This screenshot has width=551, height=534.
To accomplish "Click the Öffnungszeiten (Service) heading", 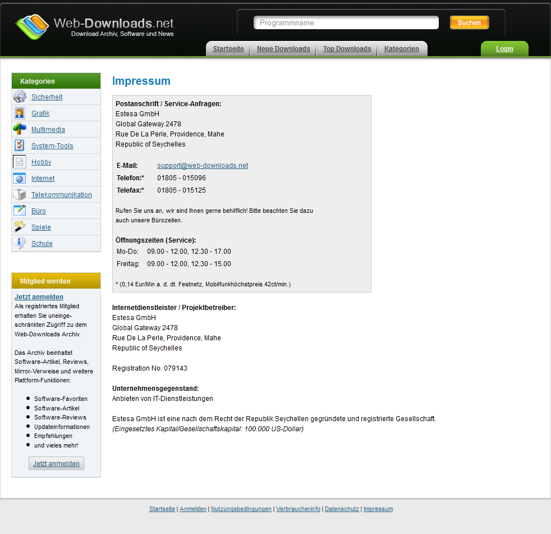I will click(x=155, y=240).
